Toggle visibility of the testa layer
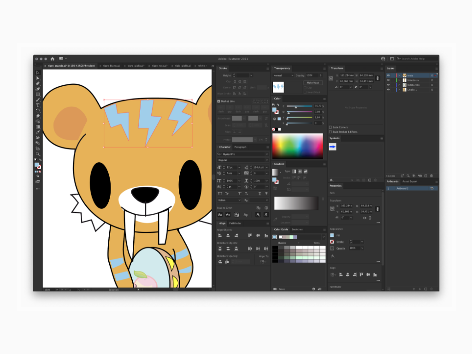Image resolution: width=472 pixels, height=354 pixels. [x=388, y=75]
